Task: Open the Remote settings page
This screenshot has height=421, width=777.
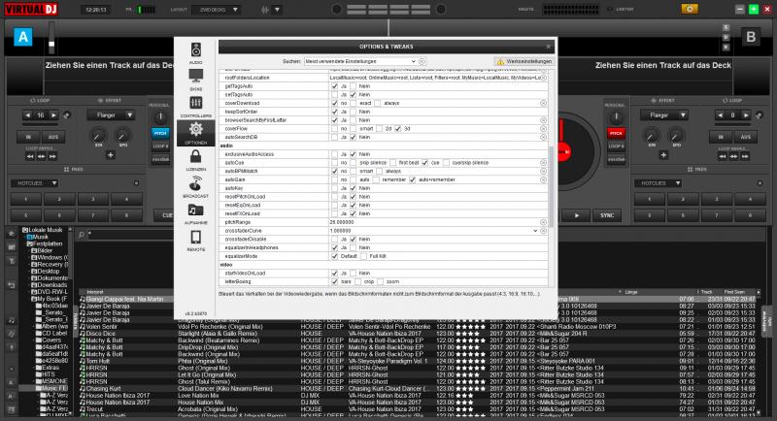Action: tap(196, 240)
